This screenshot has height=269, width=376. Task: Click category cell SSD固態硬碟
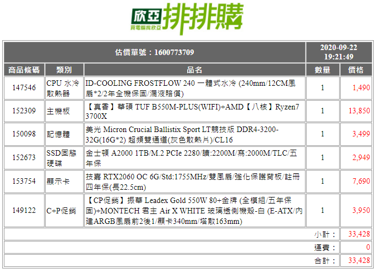[x=64, y=158]
